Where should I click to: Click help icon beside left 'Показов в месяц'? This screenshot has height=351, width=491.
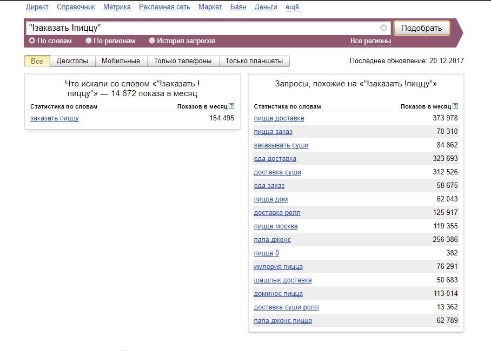click(231, 106)
